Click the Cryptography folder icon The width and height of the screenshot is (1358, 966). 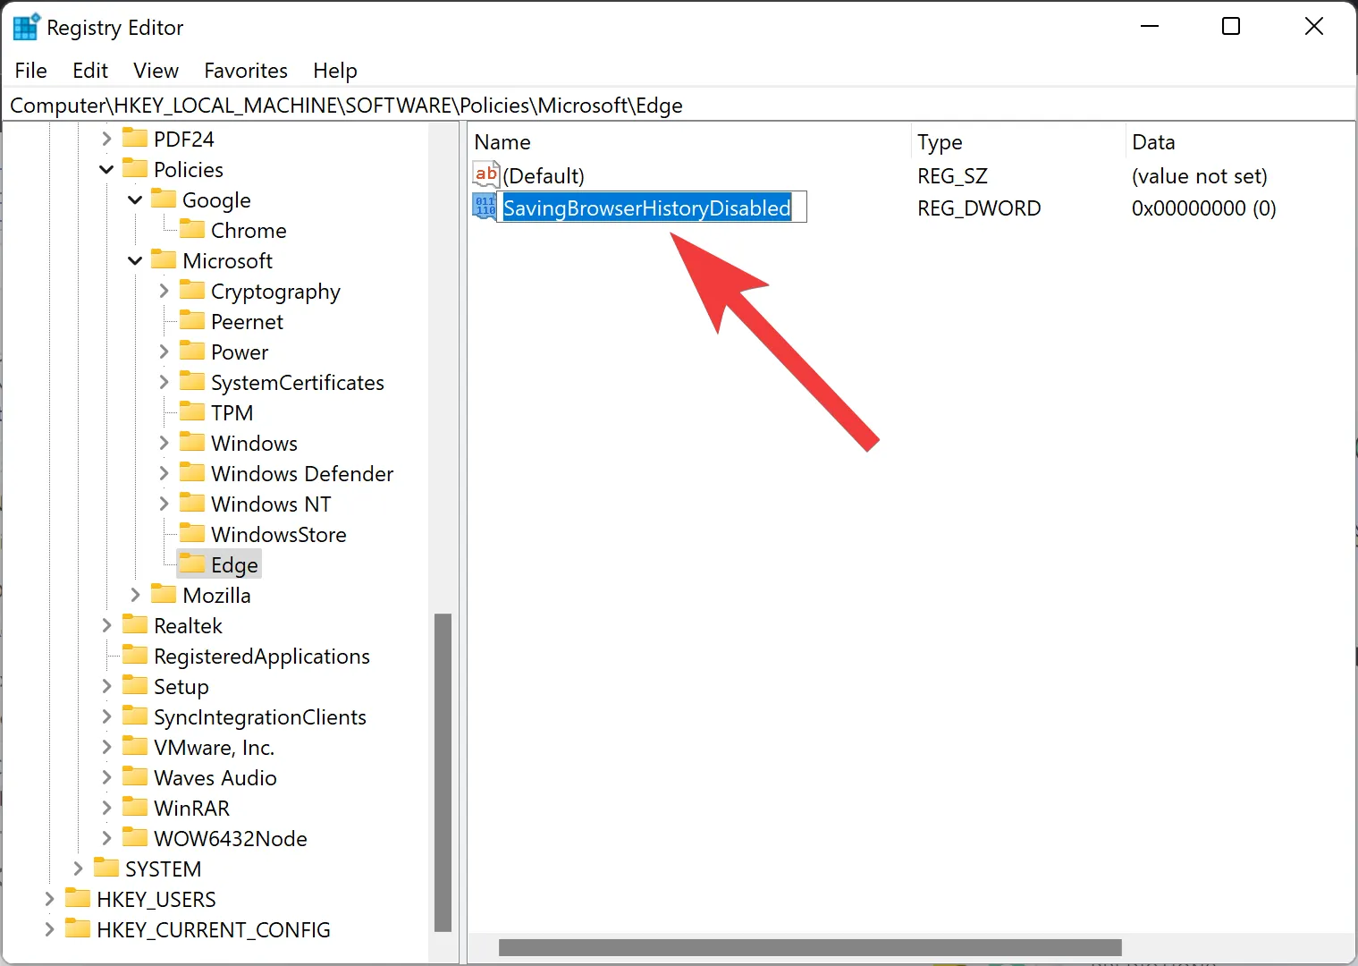193,291
